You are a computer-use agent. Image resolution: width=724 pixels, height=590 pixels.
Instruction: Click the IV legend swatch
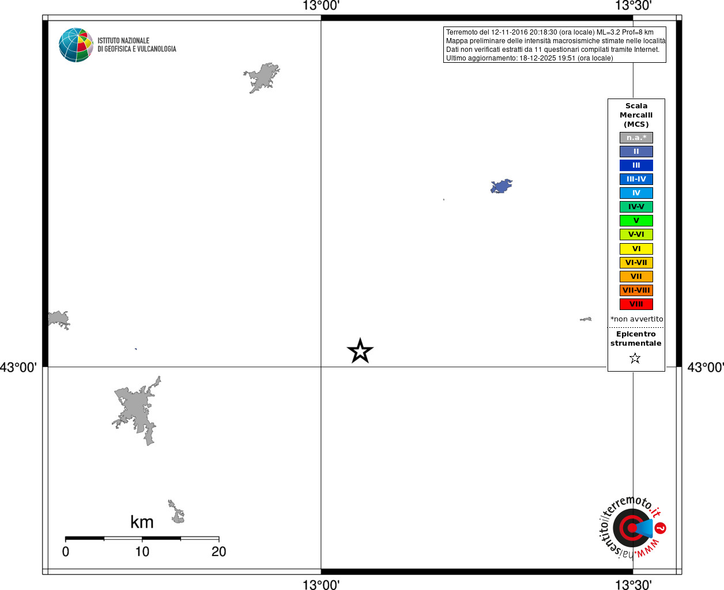coord(636,193)
